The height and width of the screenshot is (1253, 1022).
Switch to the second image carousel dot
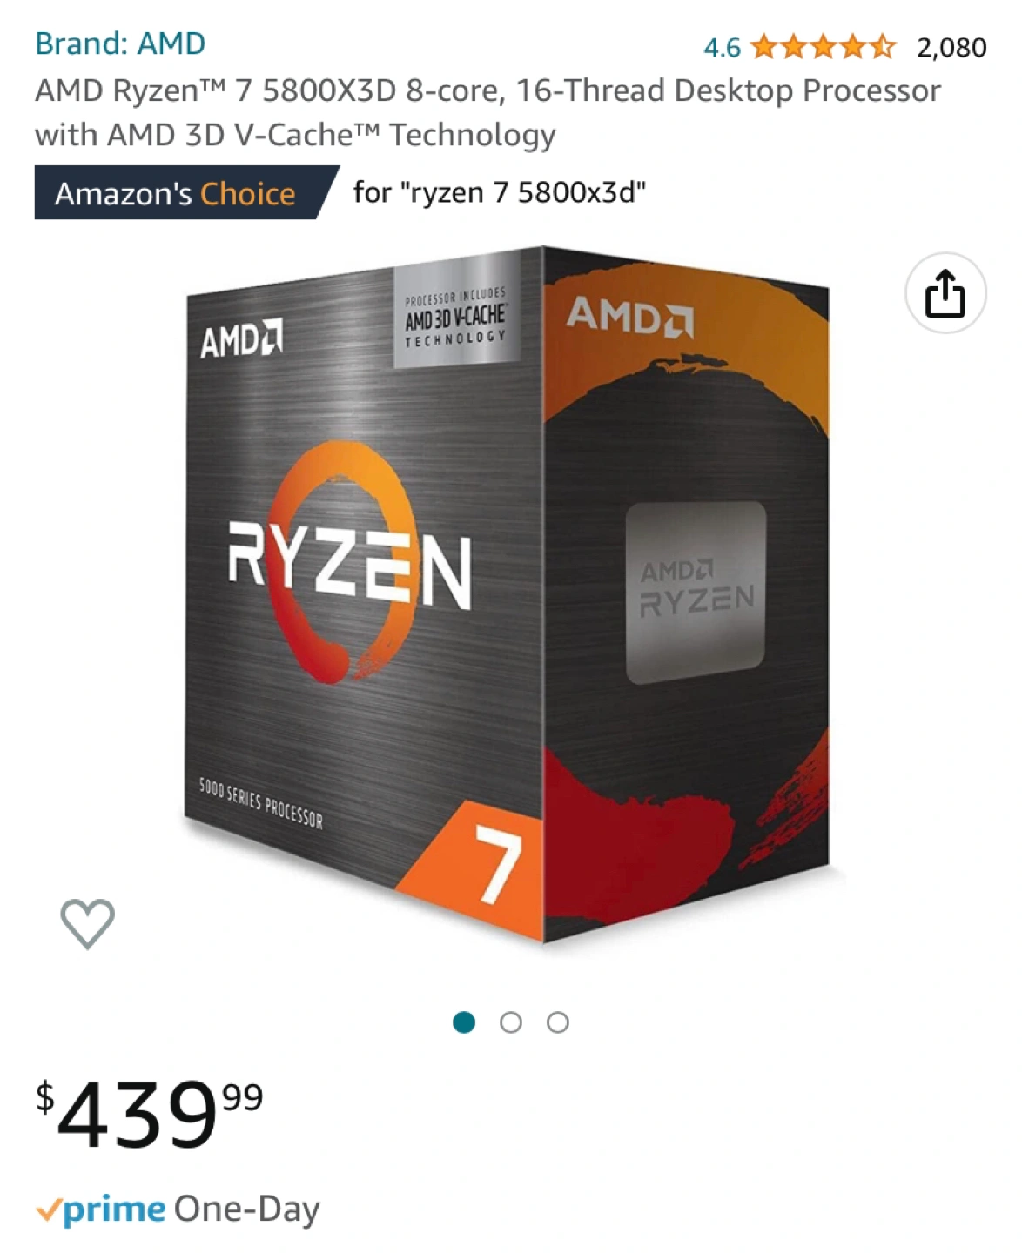coord(511,1022)
